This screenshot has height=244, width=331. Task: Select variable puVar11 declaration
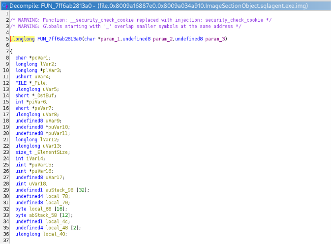click(58, 133)
